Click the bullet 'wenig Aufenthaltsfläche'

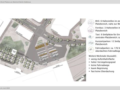point(103,59)
